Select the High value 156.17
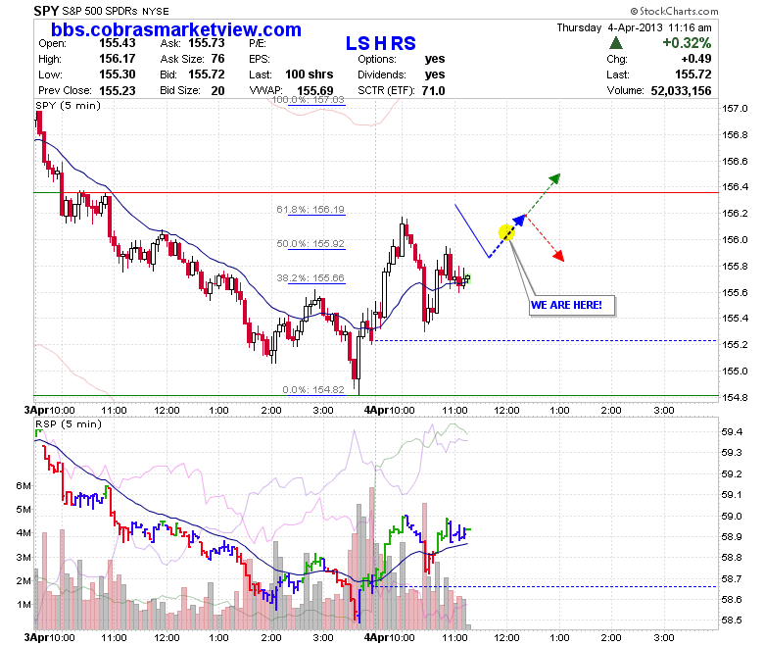This screenshot has height=646, width=764. coord(118,59)
